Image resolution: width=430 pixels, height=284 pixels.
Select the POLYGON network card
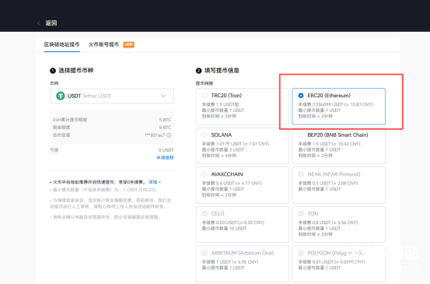coord(339,264)
